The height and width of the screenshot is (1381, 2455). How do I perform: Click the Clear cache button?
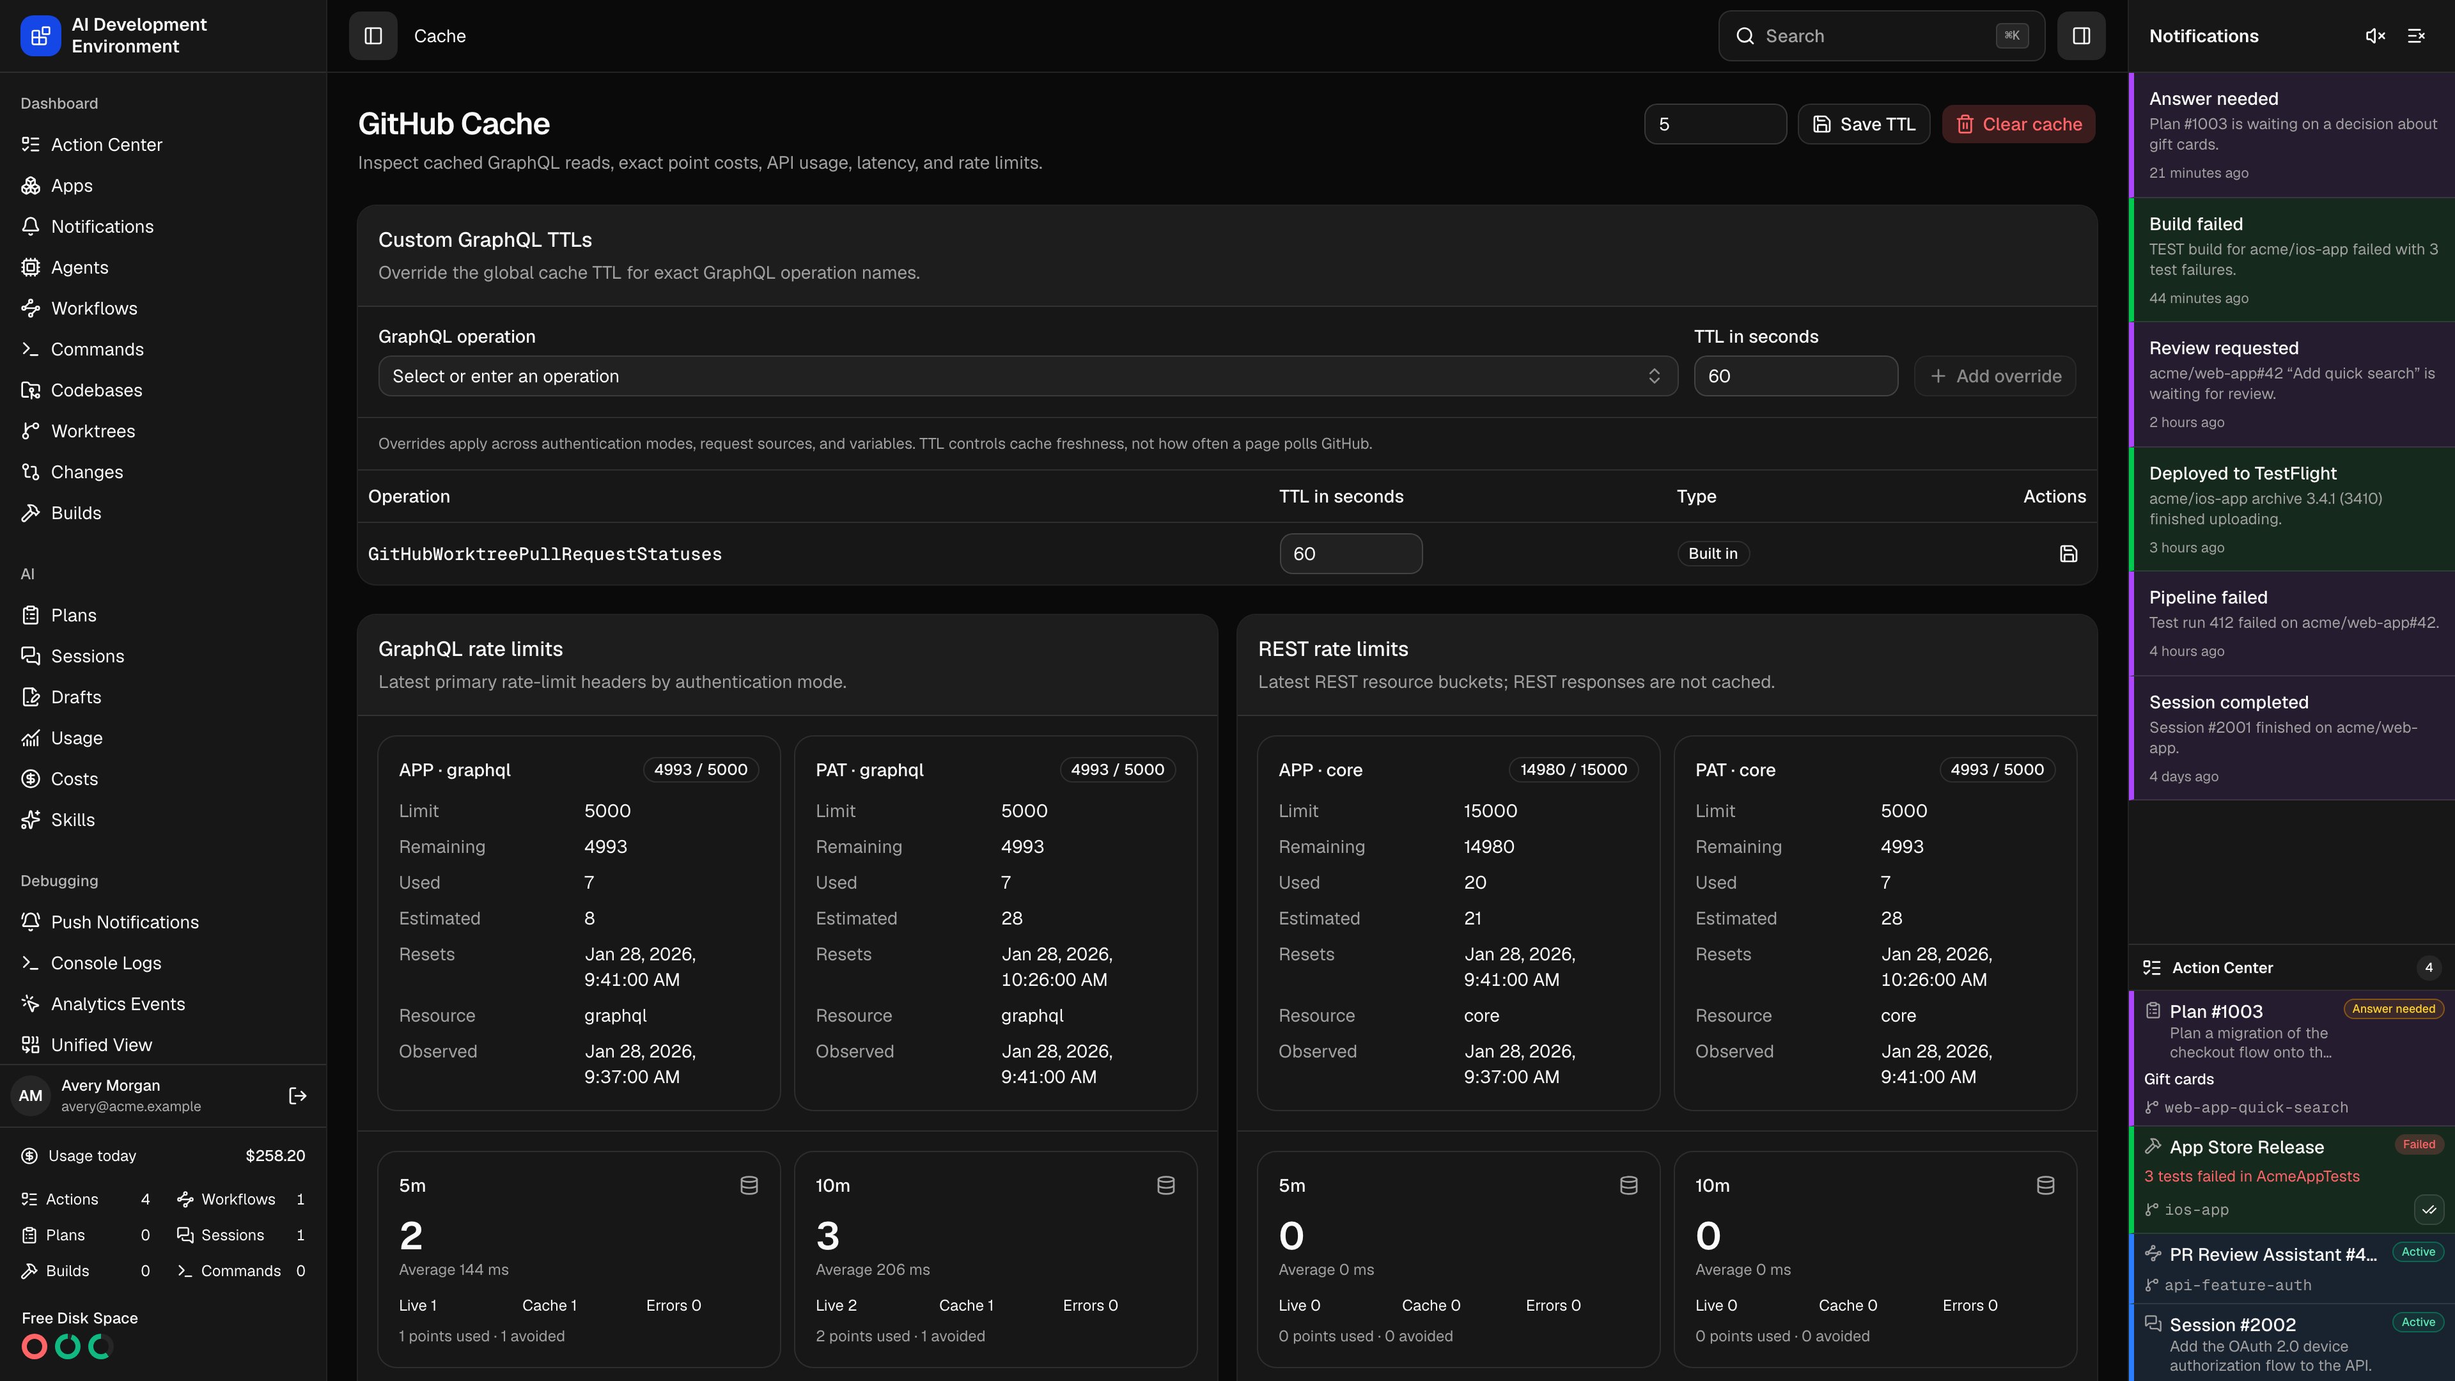(2018, 125)
